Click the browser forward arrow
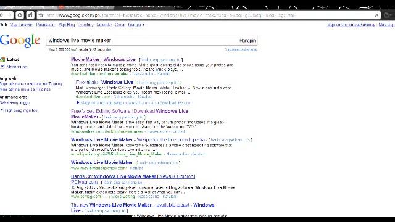 (x=10, y=15)
